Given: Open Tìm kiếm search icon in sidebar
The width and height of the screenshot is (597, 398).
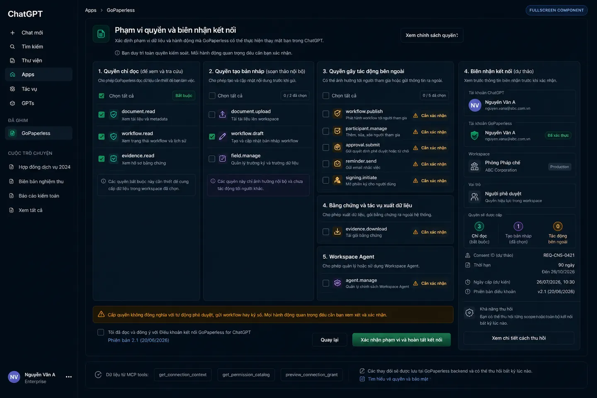Looking at the screenshot, I should [x=12, y=47].
